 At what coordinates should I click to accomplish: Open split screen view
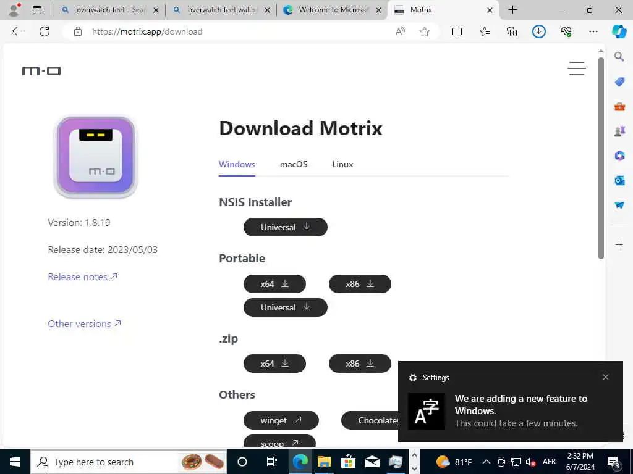pos(457,31)
